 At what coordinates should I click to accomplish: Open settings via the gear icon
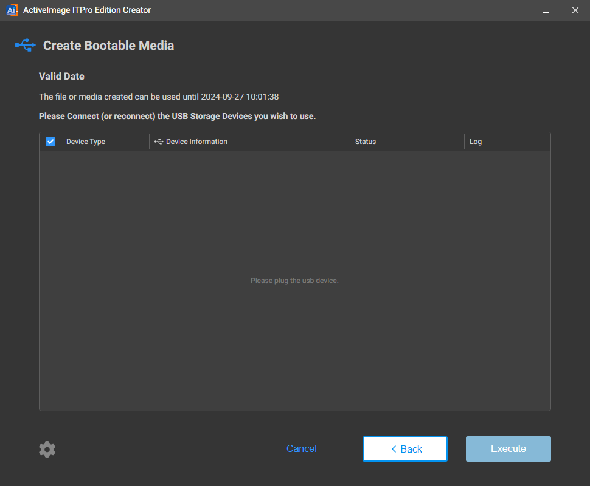(x=47, y=450)
